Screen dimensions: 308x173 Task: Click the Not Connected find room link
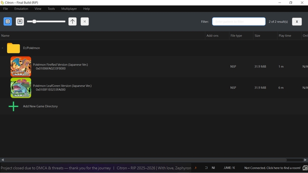click(272, 168)
